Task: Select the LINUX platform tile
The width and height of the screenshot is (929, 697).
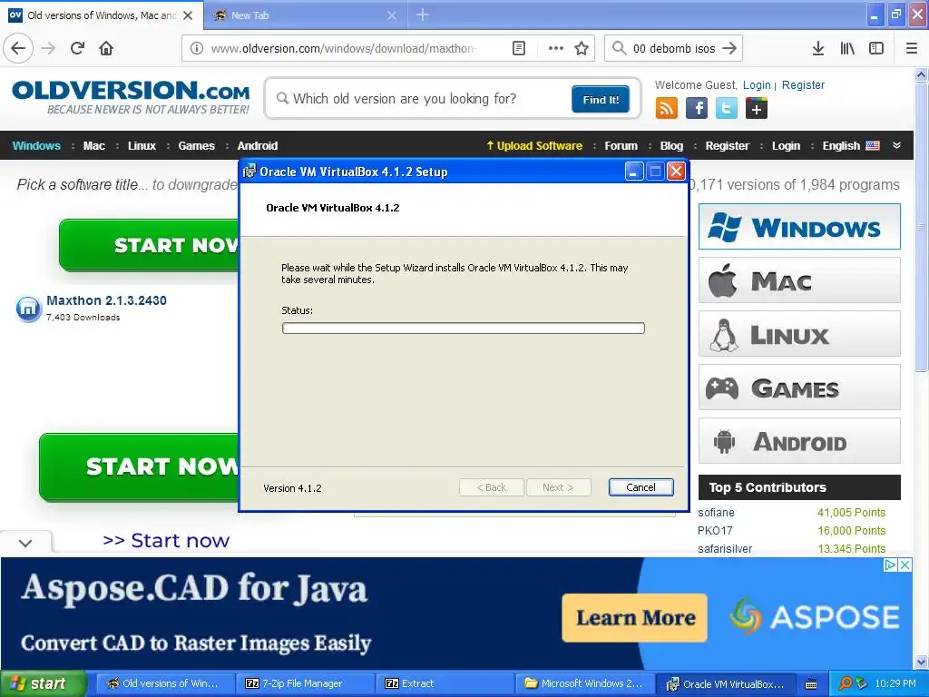Action: 799,334
